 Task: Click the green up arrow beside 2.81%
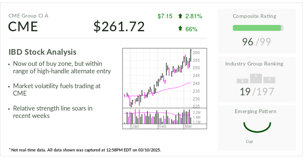tap(180, 16)
